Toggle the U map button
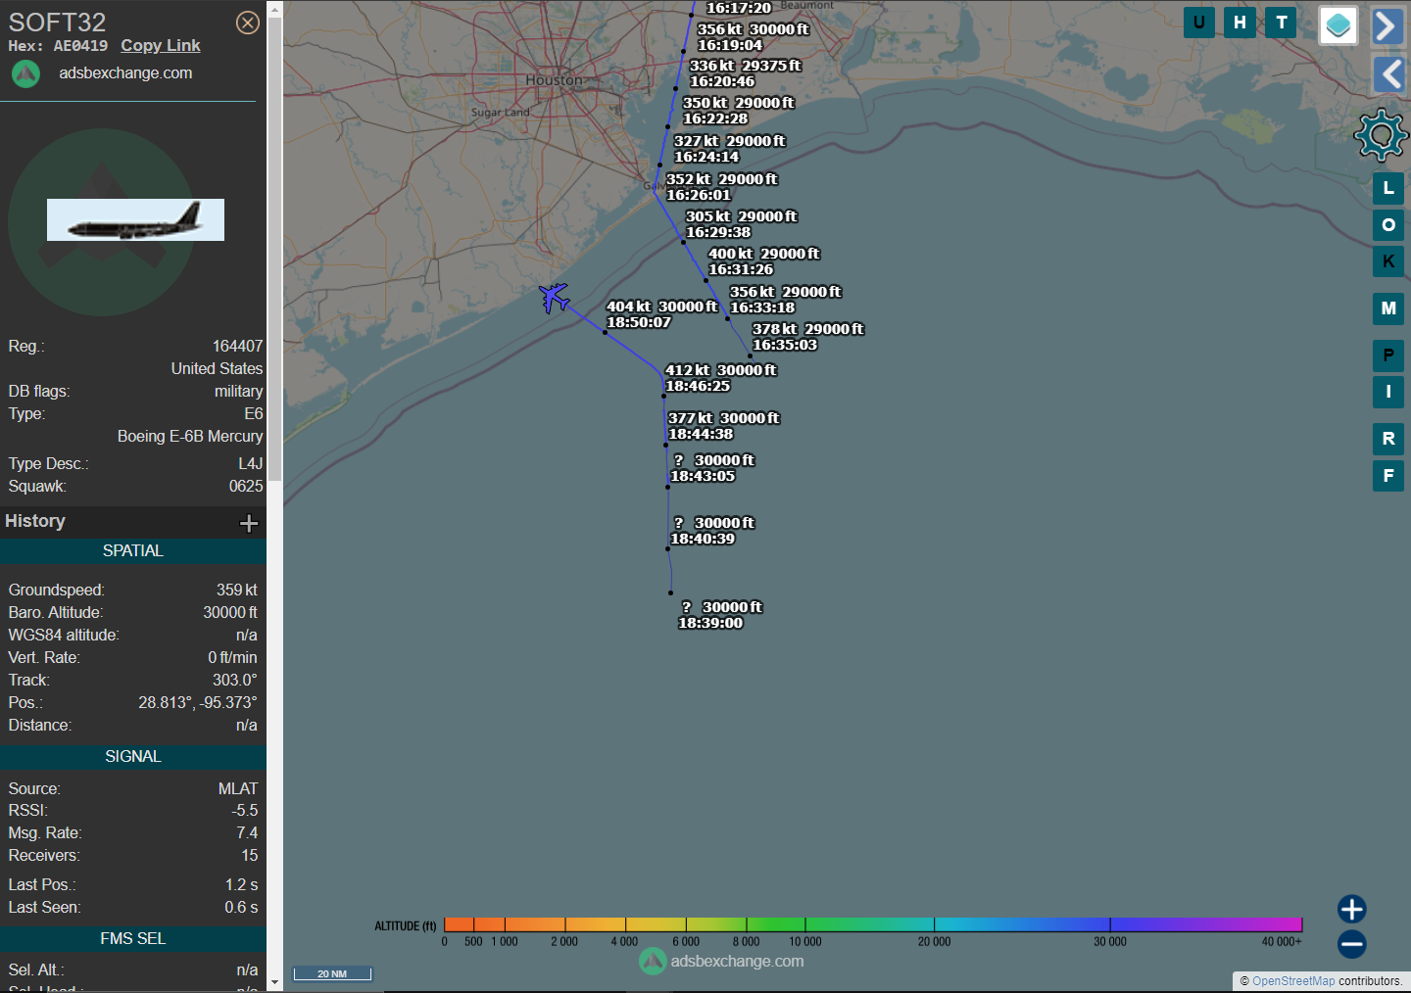 coord(1199,23)
